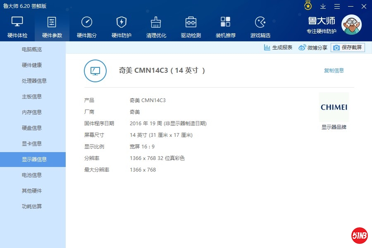Open the 装机推荐 app grid icon
The image size is (372, 248).
coord(225,22)
